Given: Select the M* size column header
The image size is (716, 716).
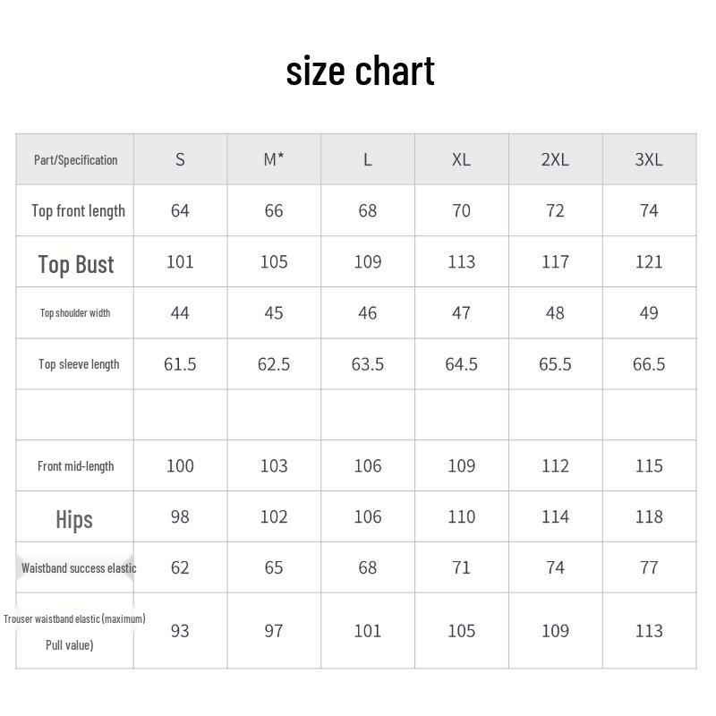Looking at the screenshot, I should pyautogui.click(x=274, y=159).
